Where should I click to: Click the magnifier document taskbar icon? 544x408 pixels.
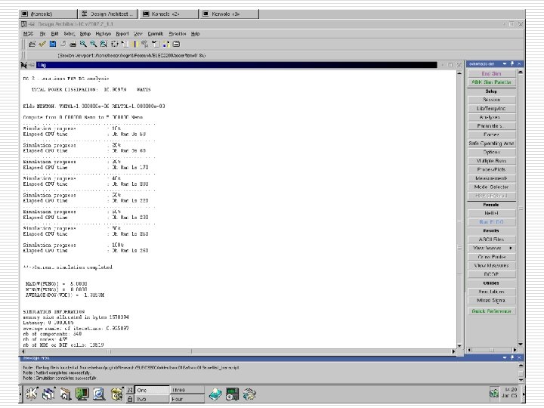pyautogui.click(x=99, y=394)
